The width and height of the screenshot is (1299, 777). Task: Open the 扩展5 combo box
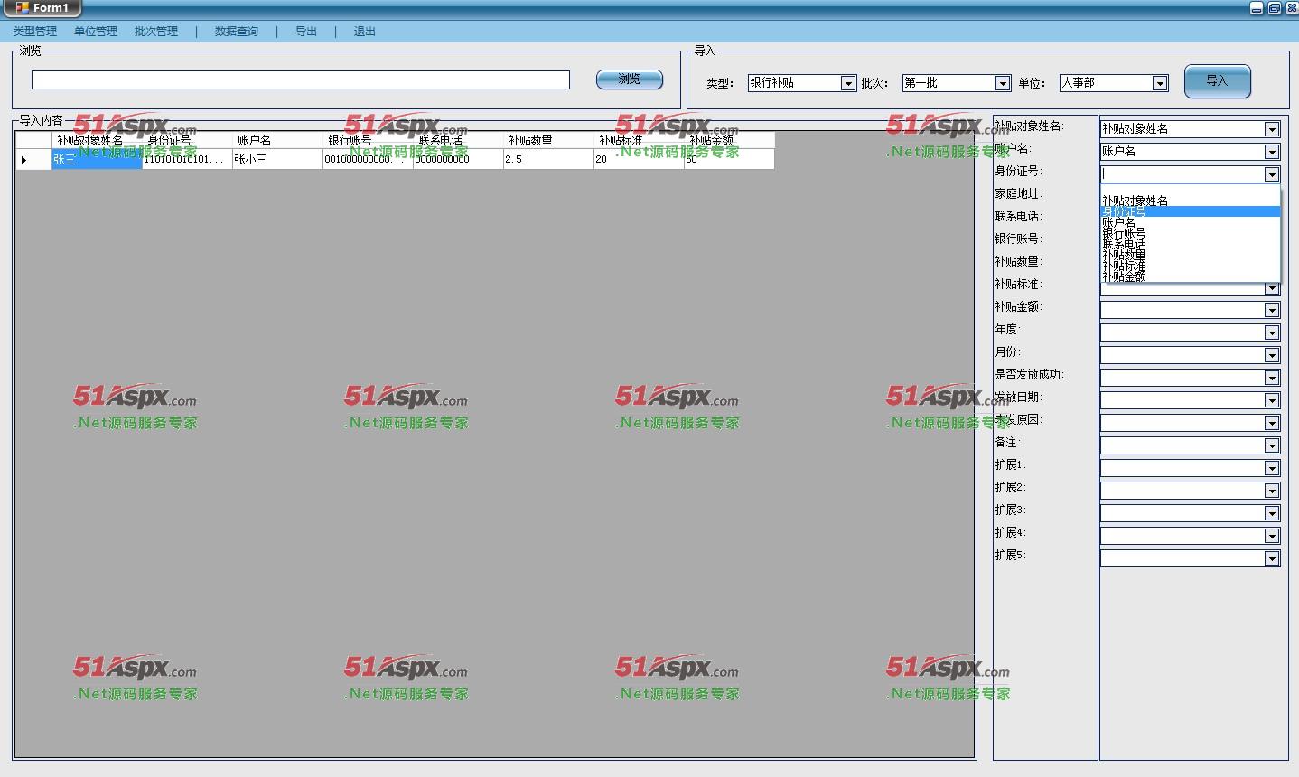[x=1272, y=558]
